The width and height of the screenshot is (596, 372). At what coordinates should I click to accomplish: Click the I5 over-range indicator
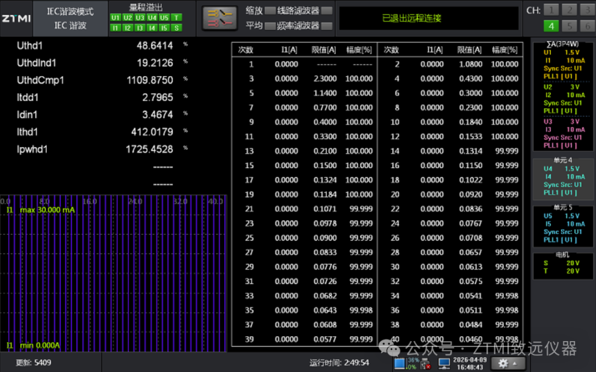click(x=164, y=28)
